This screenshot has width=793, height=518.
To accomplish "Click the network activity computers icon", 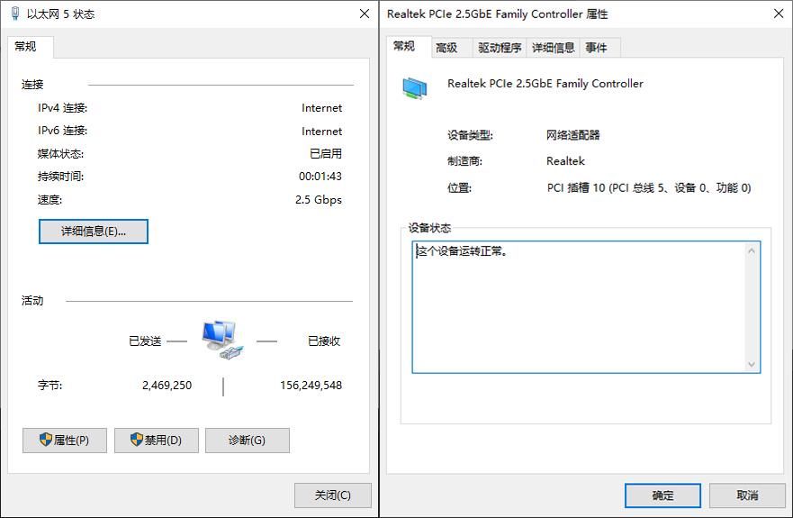I will 221,340.
